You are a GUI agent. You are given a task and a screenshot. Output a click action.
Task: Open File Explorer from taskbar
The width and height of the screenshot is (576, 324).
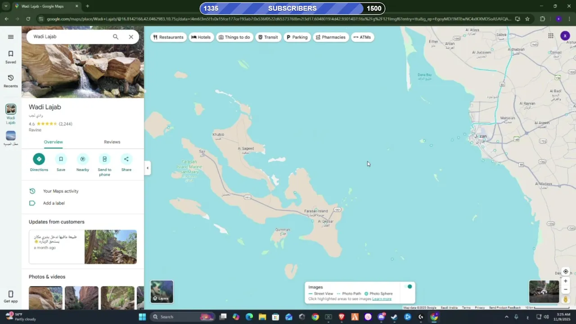click(x=262, y=317)
